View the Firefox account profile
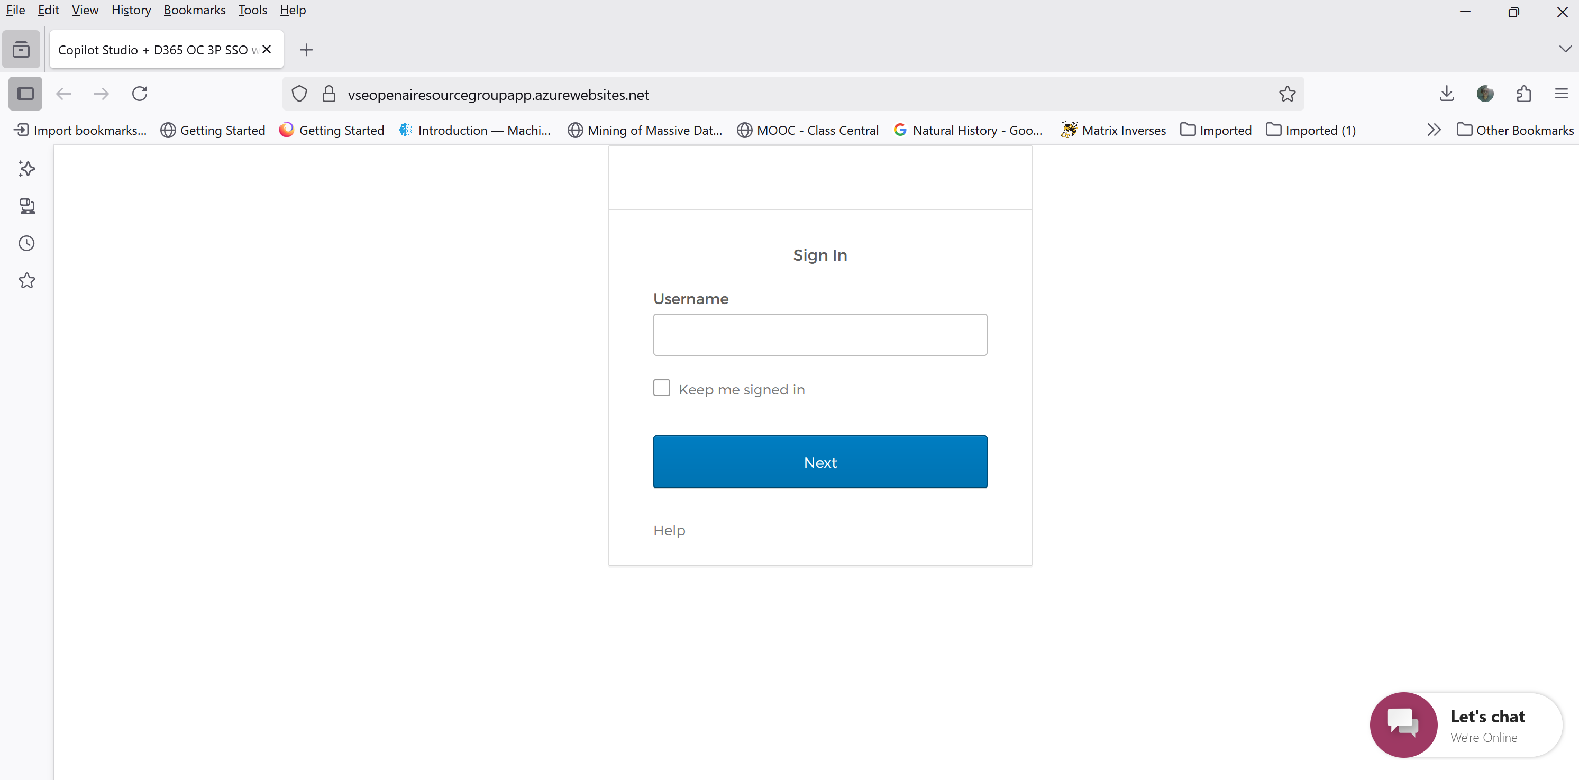Screen dimensions: 1579x780 (x=1486, y=94)
